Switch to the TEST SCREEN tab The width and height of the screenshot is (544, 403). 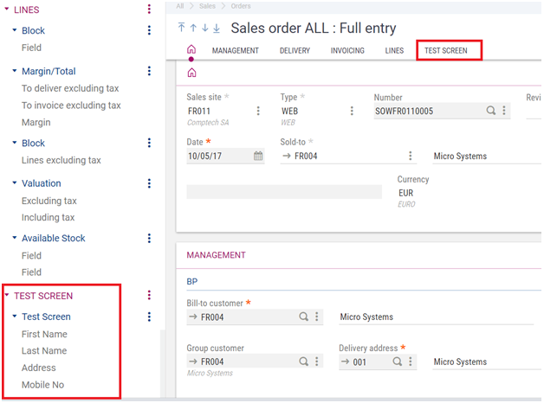pos(446,51)
